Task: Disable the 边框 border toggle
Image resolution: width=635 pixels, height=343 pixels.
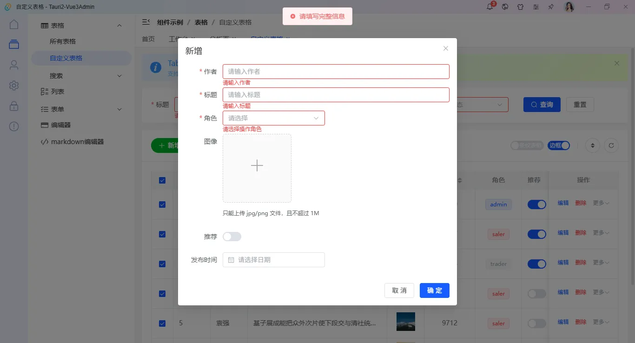Action: tap(559, 145)
